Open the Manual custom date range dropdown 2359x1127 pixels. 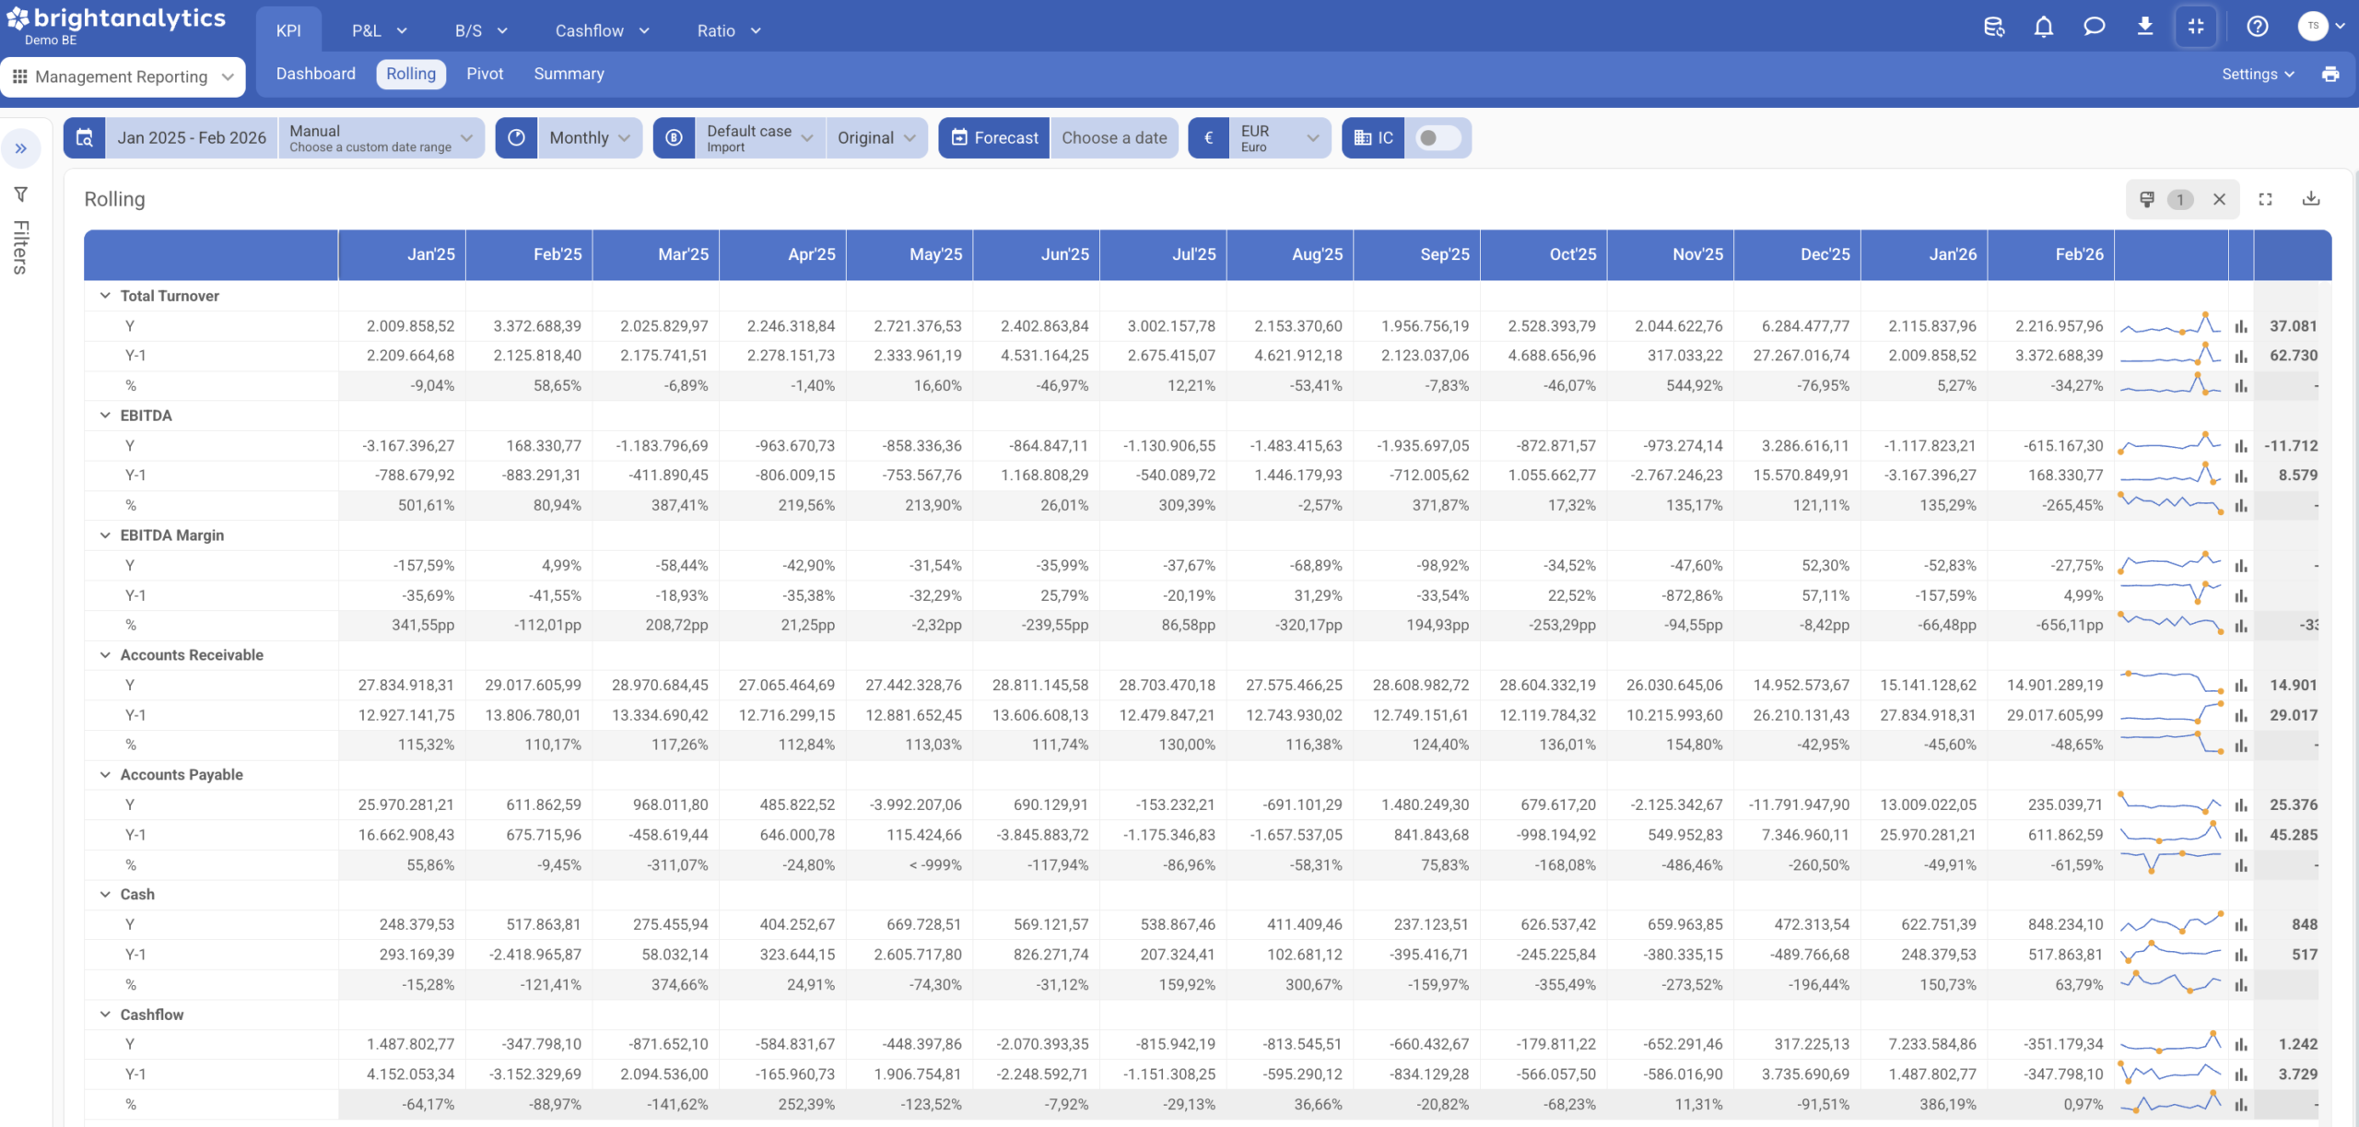381,138
